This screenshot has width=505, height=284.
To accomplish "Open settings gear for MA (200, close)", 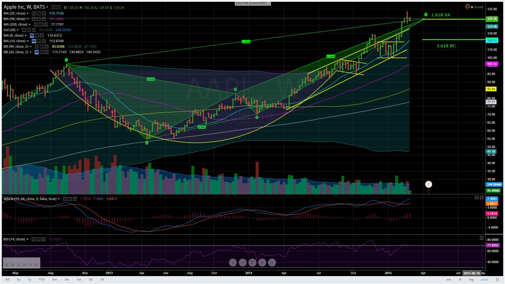I will coord(41,24).
